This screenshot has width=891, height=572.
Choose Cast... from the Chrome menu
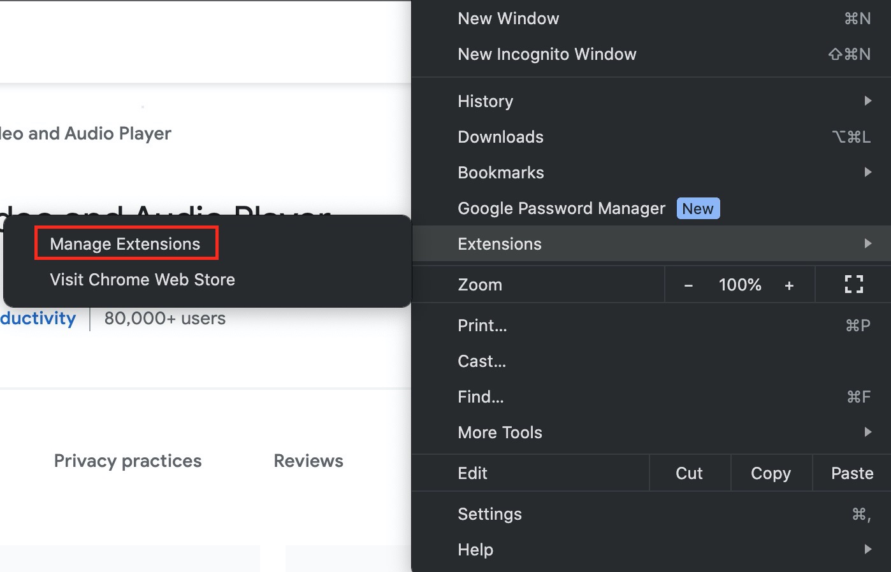pyautogui.click(x=651, y=361)
